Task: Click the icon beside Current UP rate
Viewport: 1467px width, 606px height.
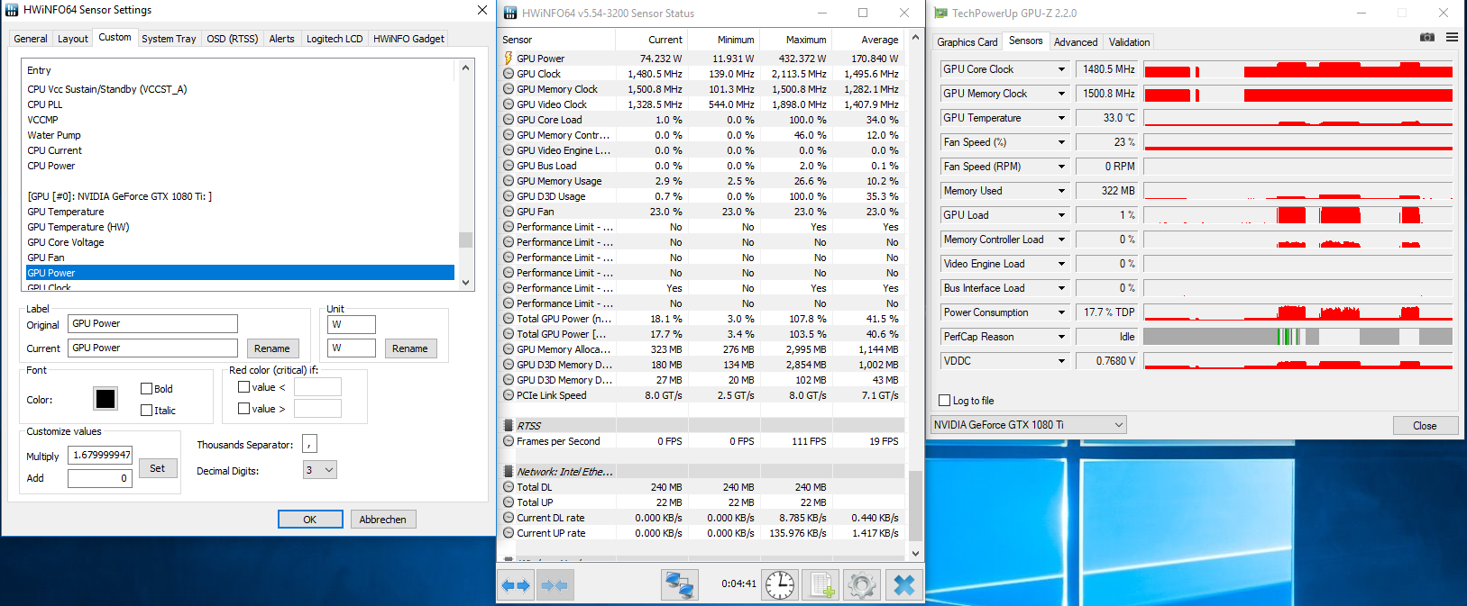Action: [509, 533]
